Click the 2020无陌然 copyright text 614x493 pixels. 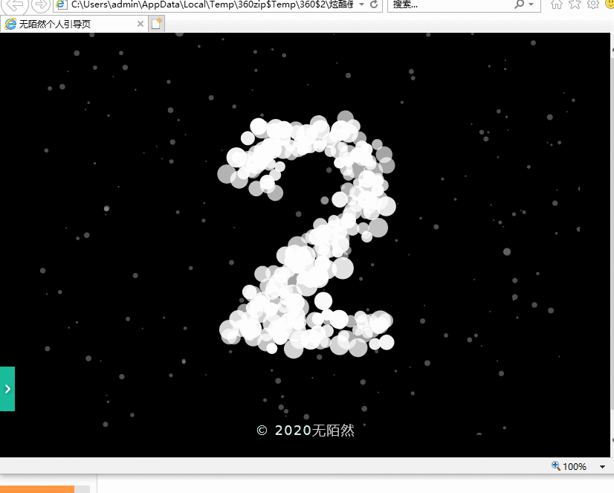pos(306,430)
